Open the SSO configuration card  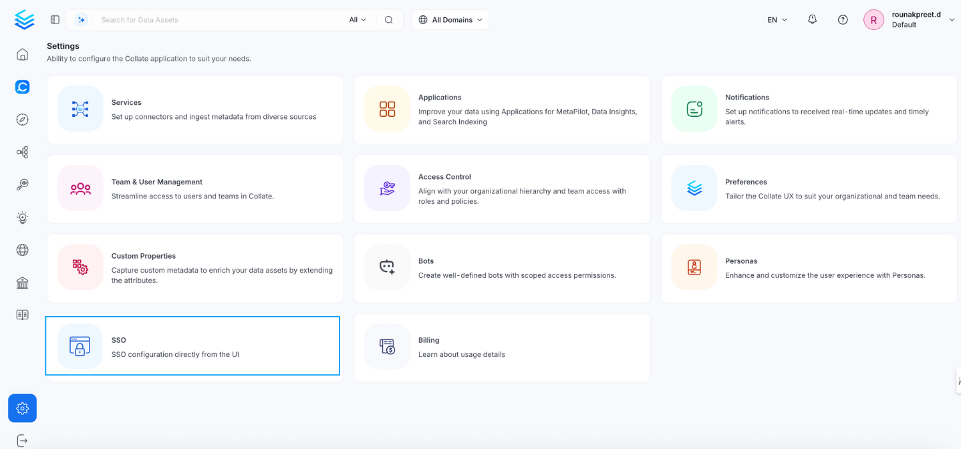click(x=192, y=346)
